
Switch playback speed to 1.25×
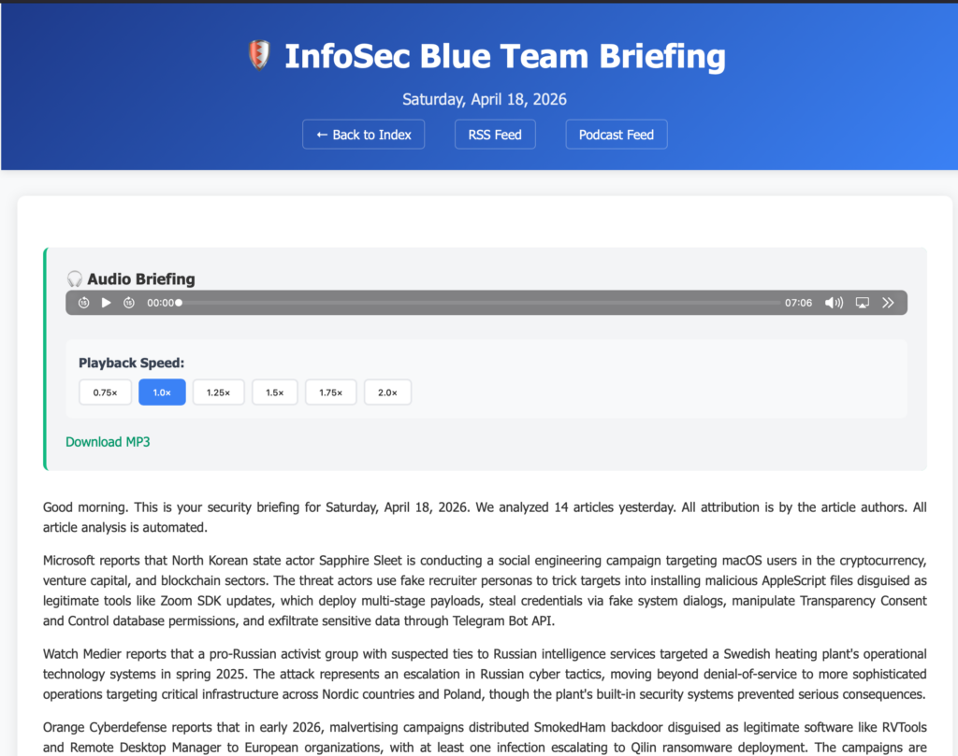218,392
